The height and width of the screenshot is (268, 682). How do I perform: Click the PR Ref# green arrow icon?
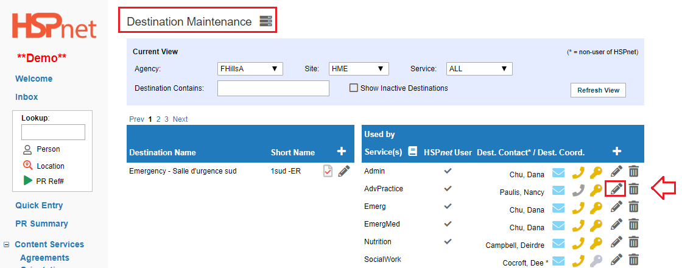pyautogui.click(x=28, y=180)
